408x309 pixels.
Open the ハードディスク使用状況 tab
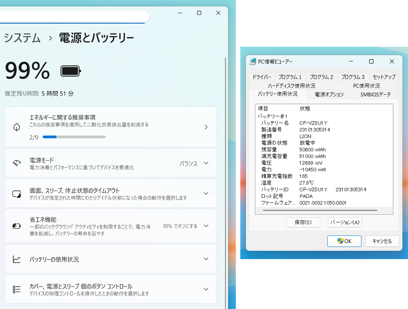(x=291, y=86)
